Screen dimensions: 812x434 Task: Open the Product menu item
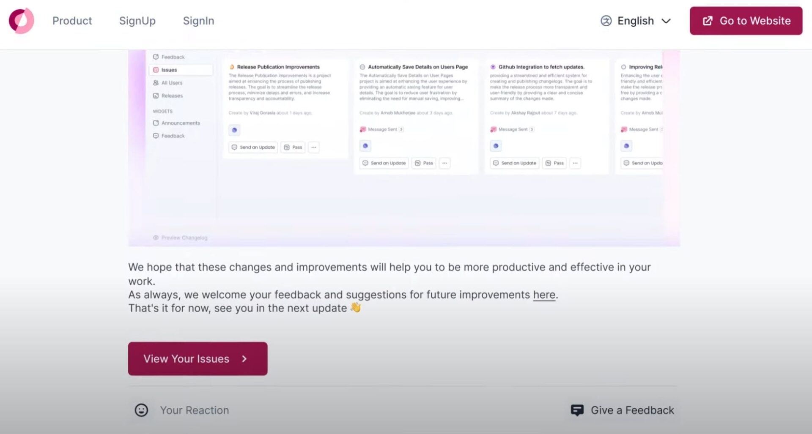pos(72,21)
